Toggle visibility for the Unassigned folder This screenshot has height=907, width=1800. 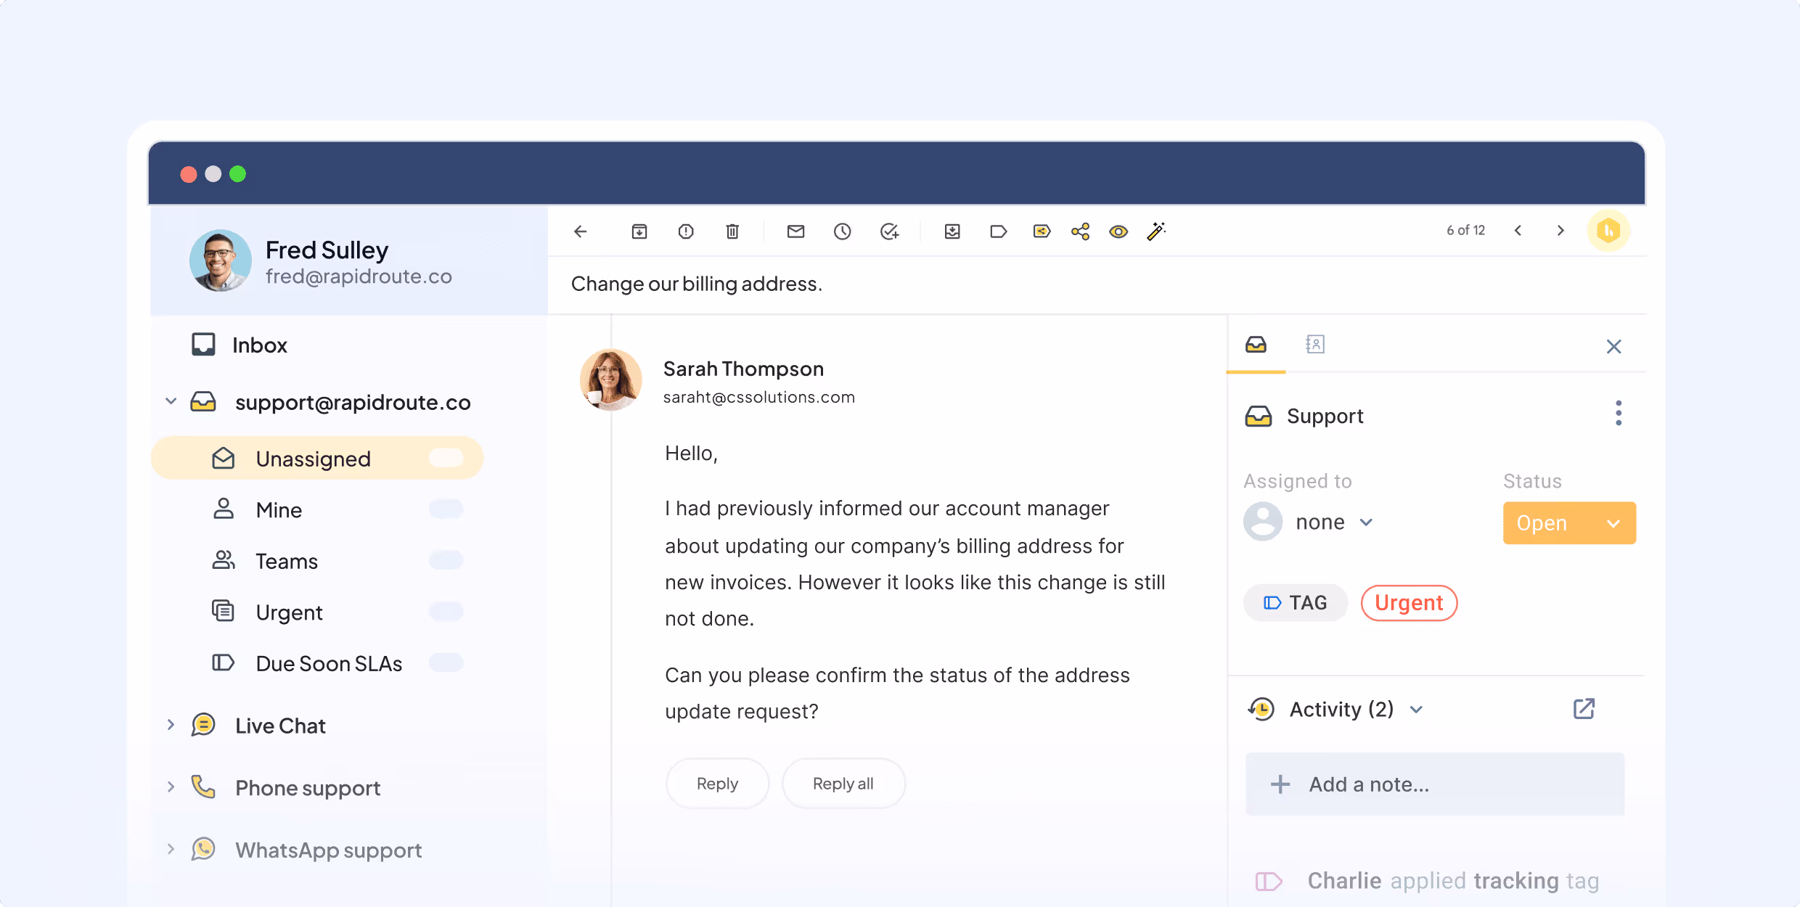446,457
